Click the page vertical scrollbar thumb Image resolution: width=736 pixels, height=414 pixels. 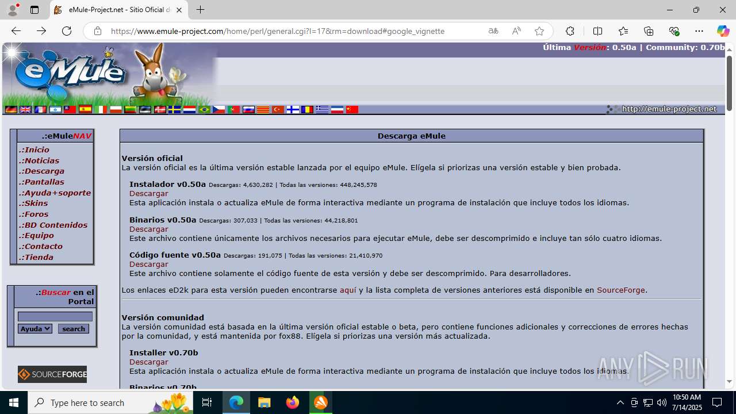(x=729, y=83)
